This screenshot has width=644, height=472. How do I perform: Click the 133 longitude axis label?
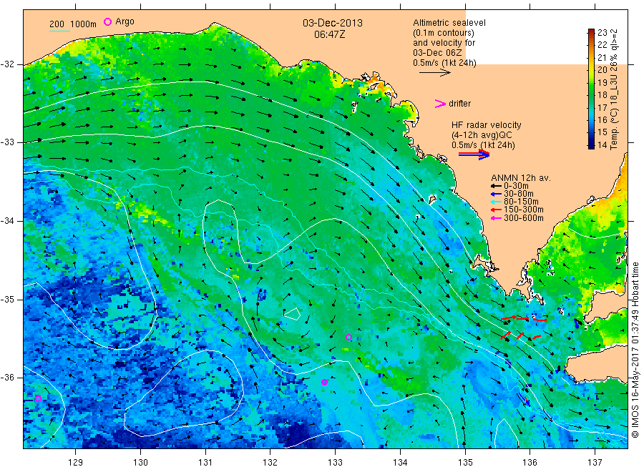tap(335, 462)
